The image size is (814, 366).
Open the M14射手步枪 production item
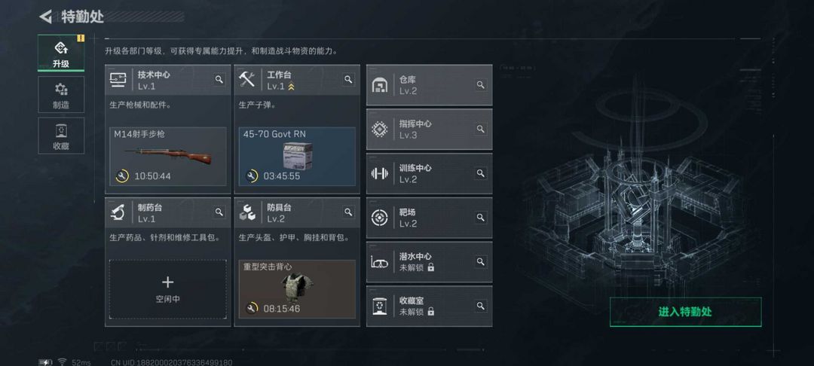[x=167, y=156]
